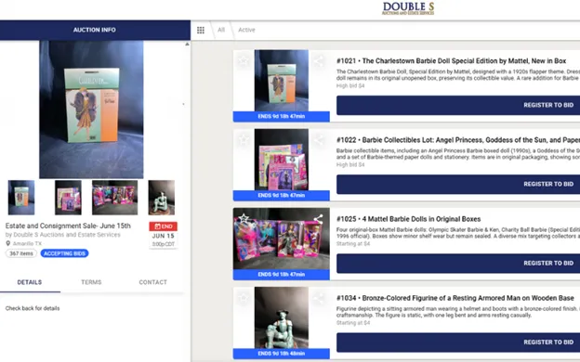Favorite lot #1025 with the star icon
Screen dimensions: 580x362
243,218
